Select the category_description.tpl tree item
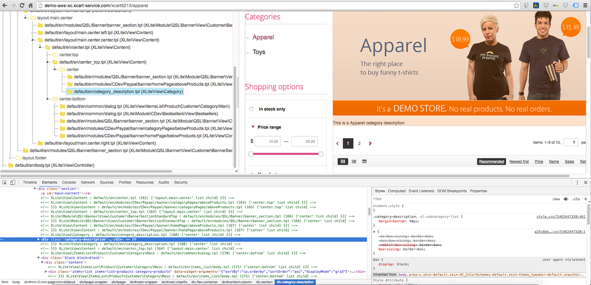The image size is (591, 285). (125, 92)
